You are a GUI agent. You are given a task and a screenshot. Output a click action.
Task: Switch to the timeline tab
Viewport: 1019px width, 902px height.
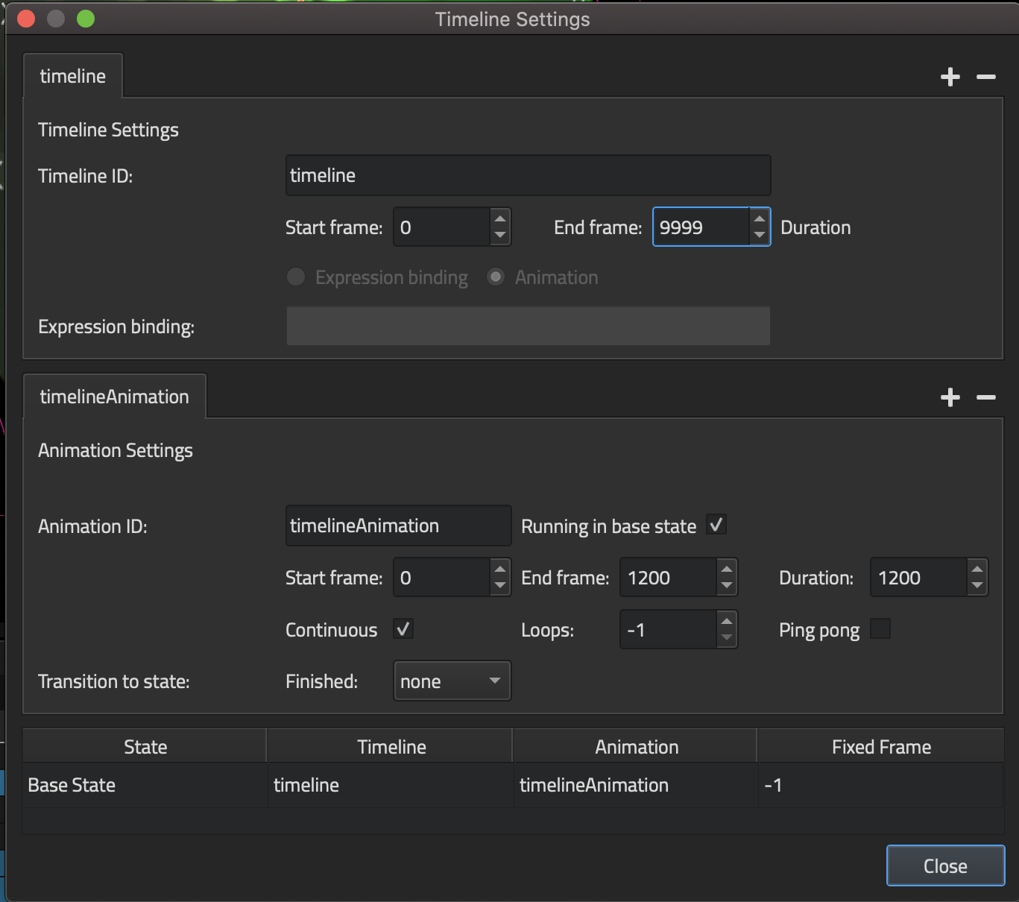pos(73,76)
